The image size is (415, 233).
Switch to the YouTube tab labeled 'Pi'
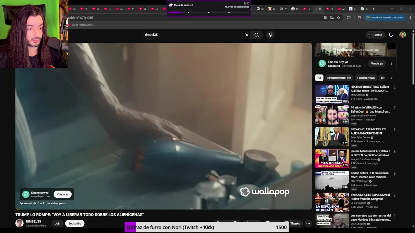click(306, 9)
